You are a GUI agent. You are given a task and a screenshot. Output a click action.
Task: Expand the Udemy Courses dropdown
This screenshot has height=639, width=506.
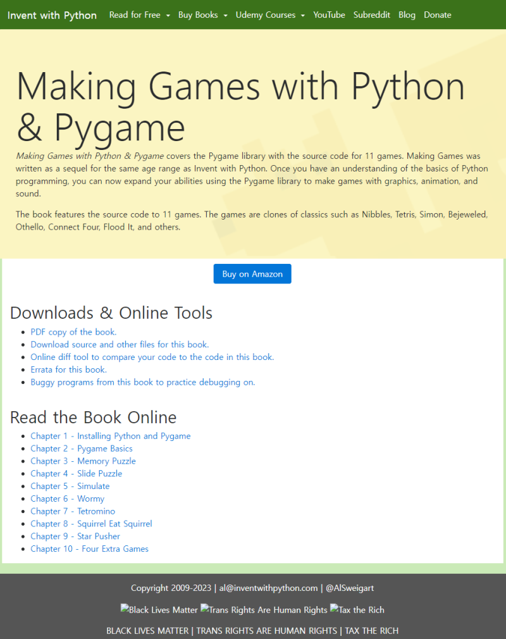tap(270, 15)
